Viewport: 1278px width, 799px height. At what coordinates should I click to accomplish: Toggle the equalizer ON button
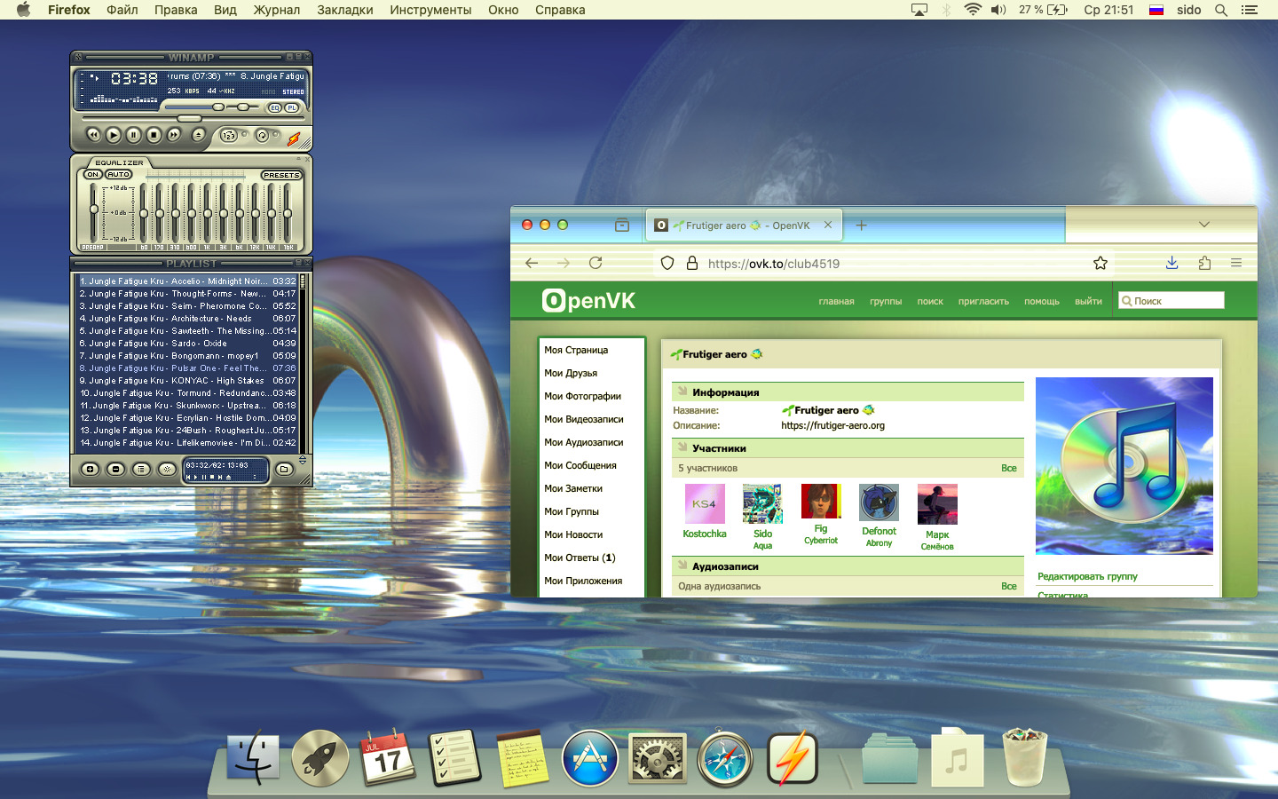click(92, 175)
